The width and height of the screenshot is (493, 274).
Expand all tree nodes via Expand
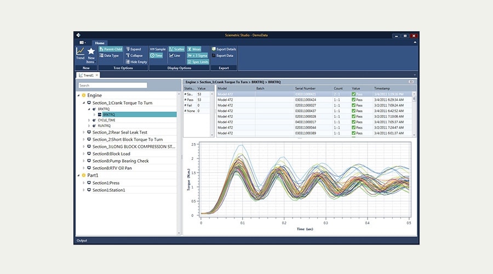point(133,49)
